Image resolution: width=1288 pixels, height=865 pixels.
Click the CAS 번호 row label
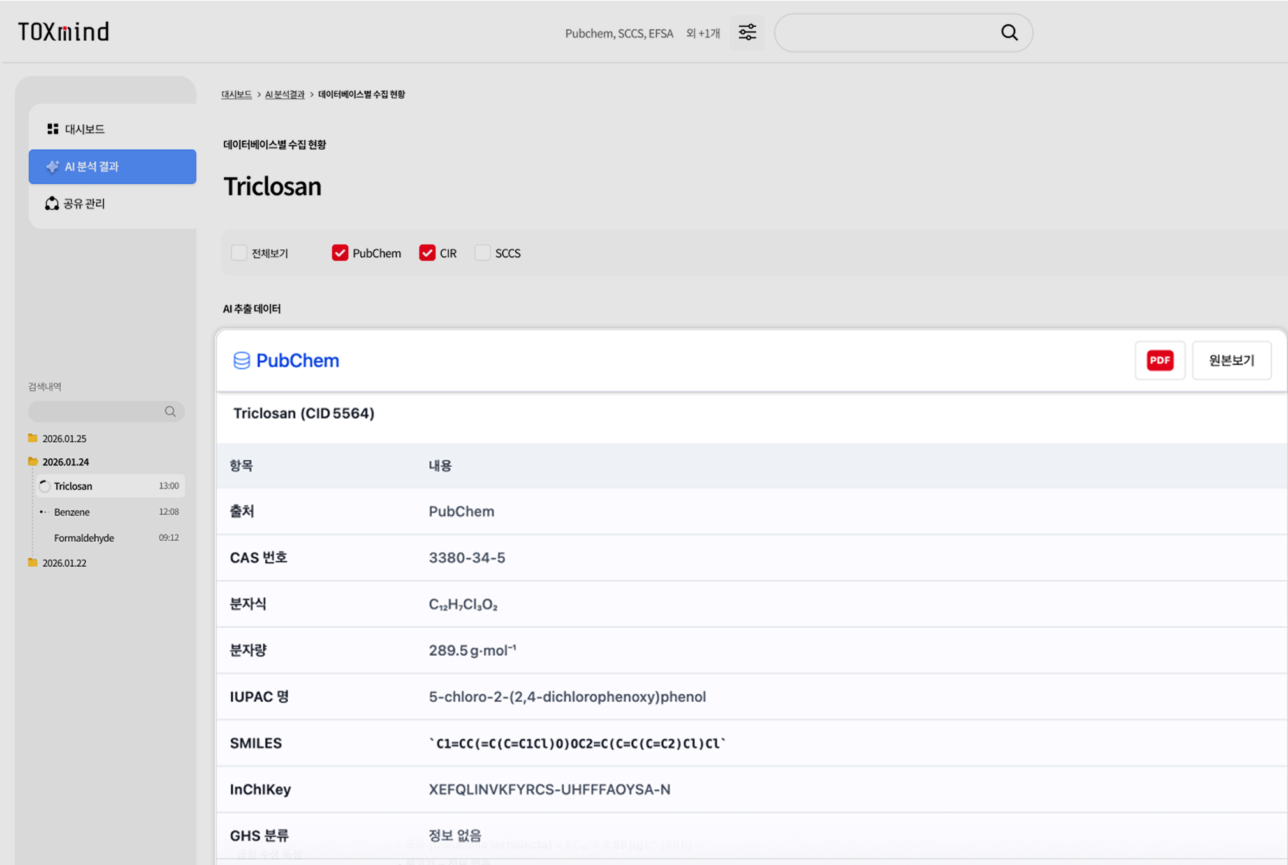(x=259, y=558)
